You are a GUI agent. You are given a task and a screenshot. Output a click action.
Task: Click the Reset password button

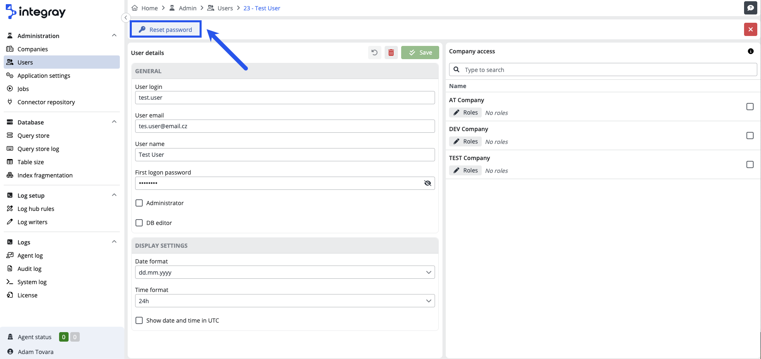(x=166, y=29)
